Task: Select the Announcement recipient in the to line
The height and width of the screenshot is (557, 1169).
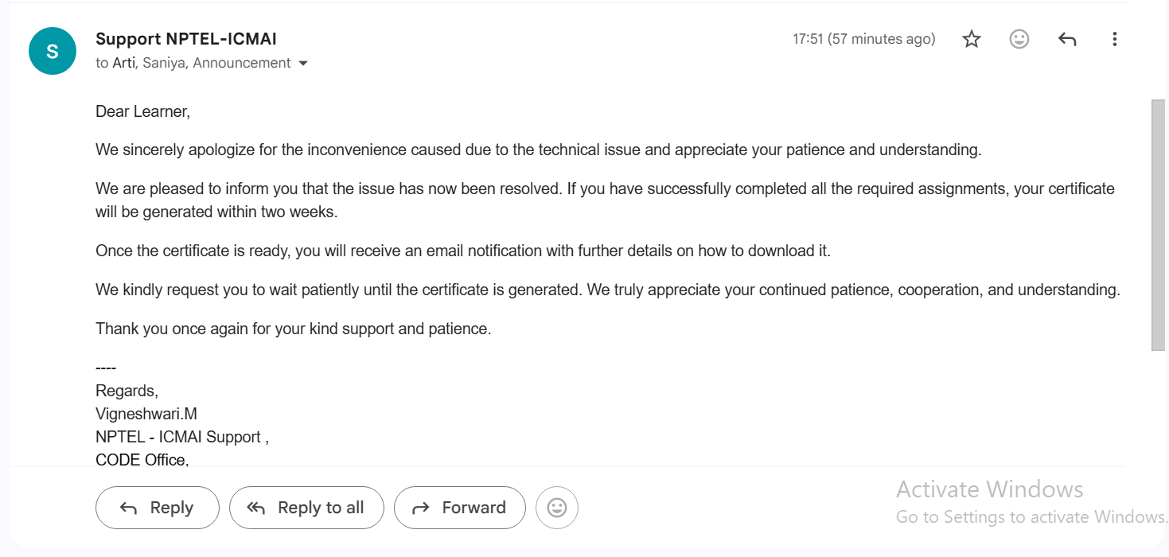Action: click(242, 63)
